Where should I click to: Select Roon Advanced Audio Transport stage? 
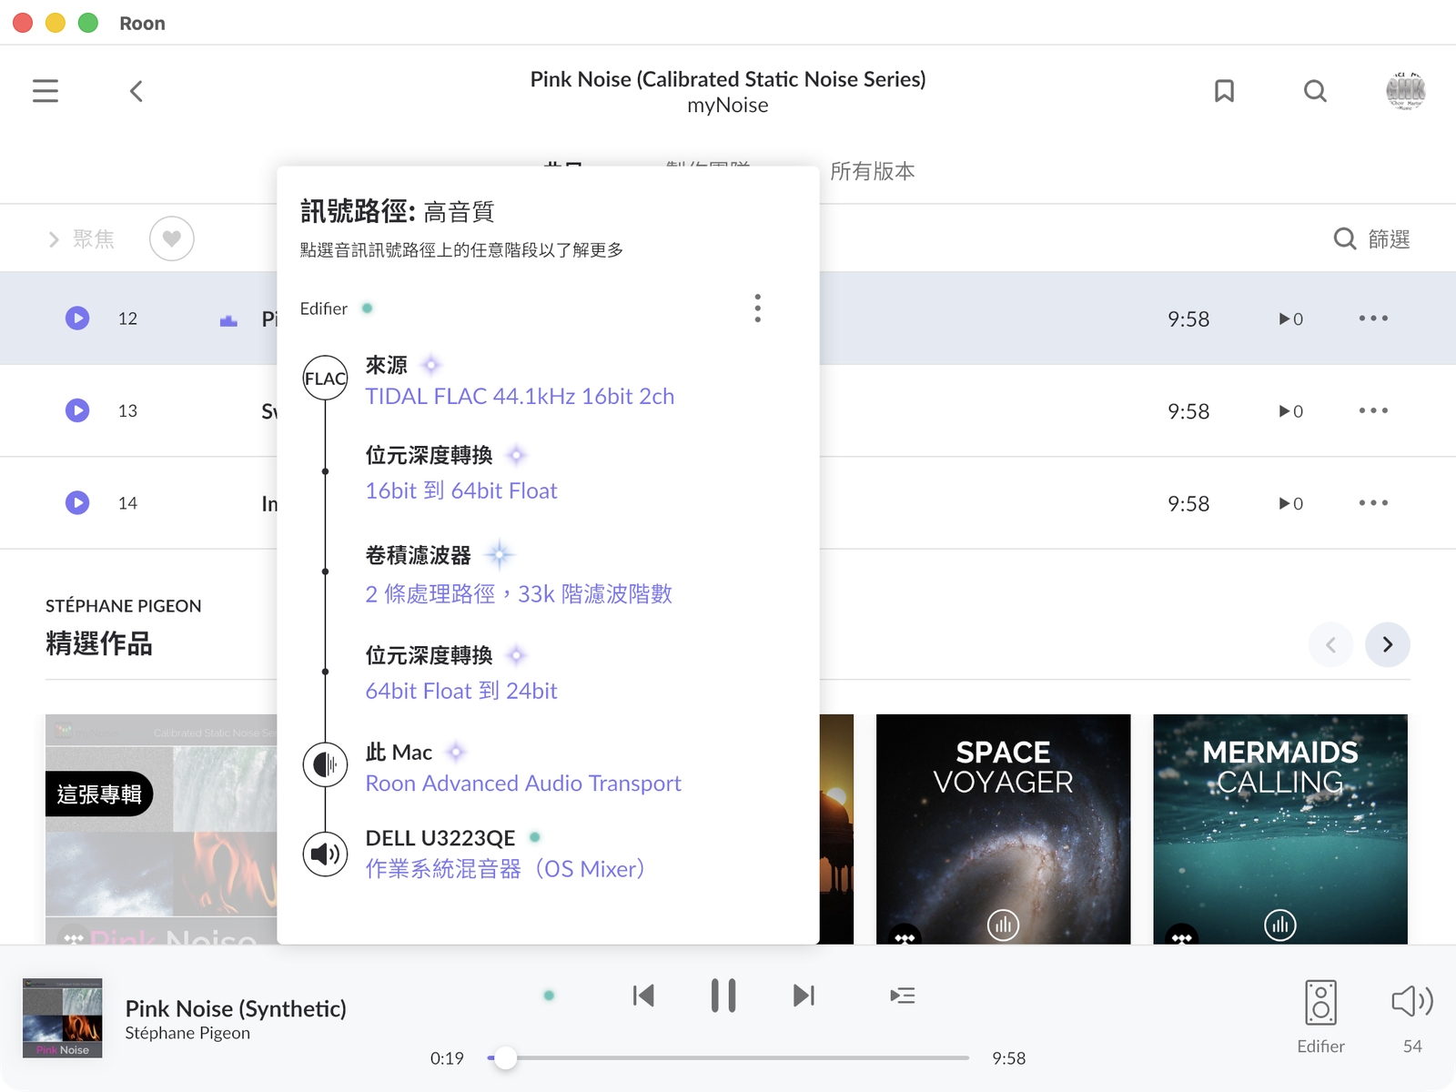tap(523, 784)
